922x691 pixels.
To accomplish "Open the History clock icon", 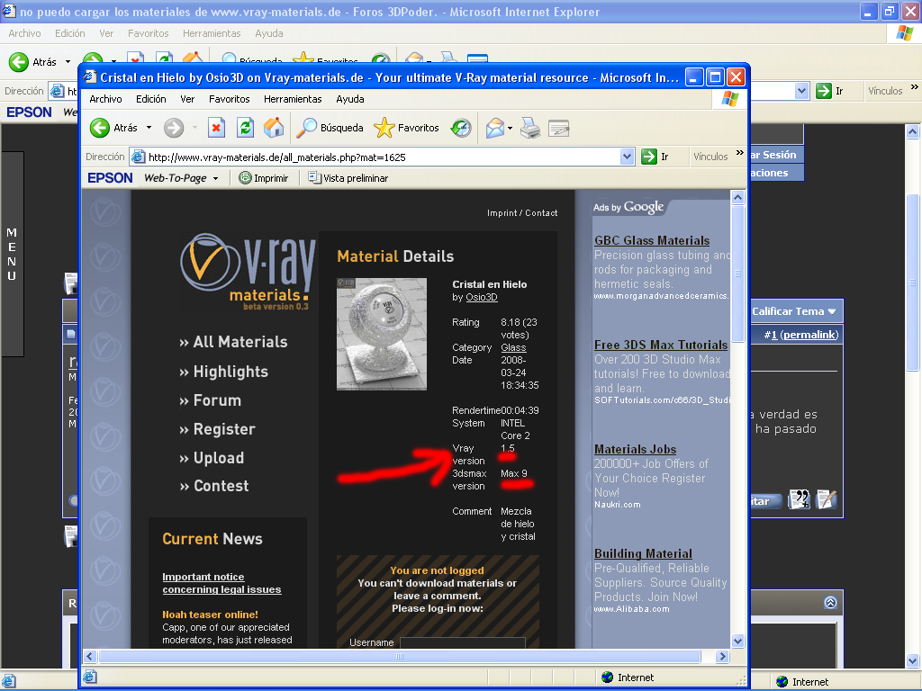I will tap(461, 128).
